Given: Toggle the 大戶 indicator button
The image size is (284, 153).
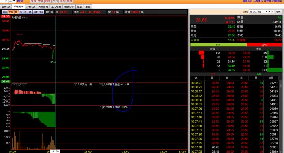Looking at the screenshot, I should coord(11,12).
